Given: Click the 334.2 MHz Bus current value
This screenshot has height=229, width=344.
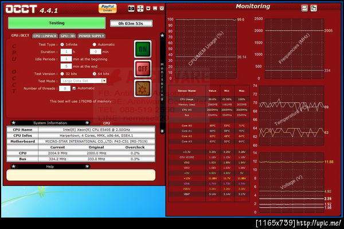Looking at the screenshot, I should click(57, 159).
